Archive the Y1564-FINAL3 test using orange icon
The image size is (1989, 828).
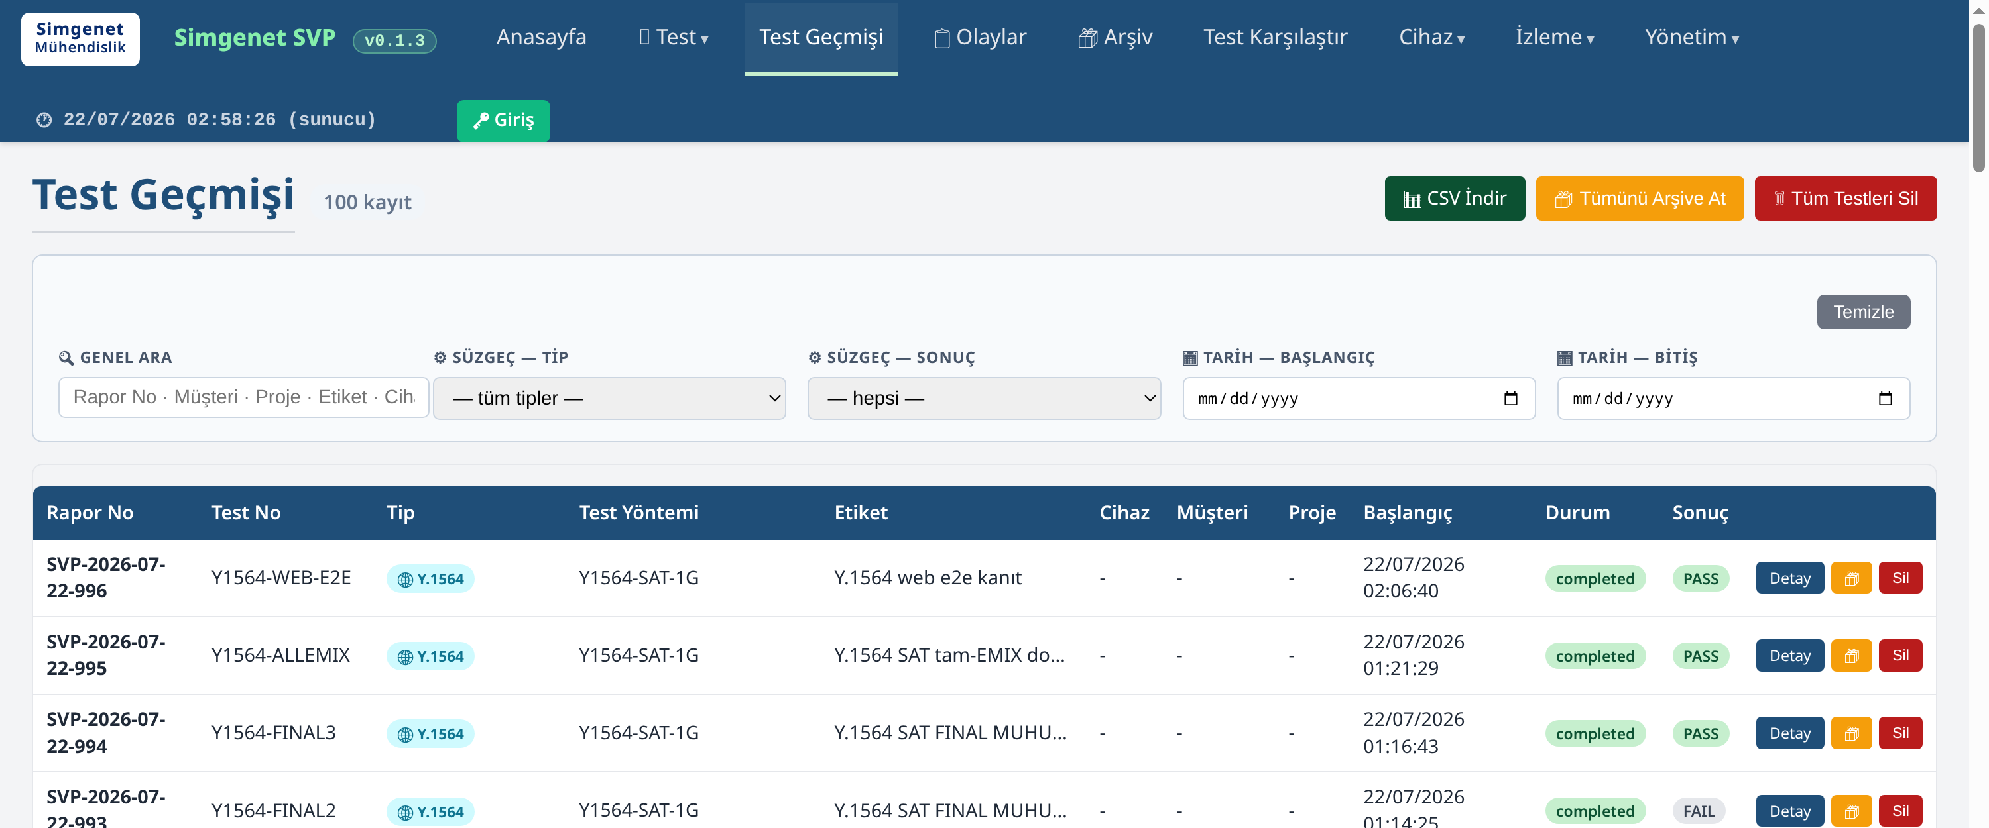pyautogui.click(x=1851, y=733)
